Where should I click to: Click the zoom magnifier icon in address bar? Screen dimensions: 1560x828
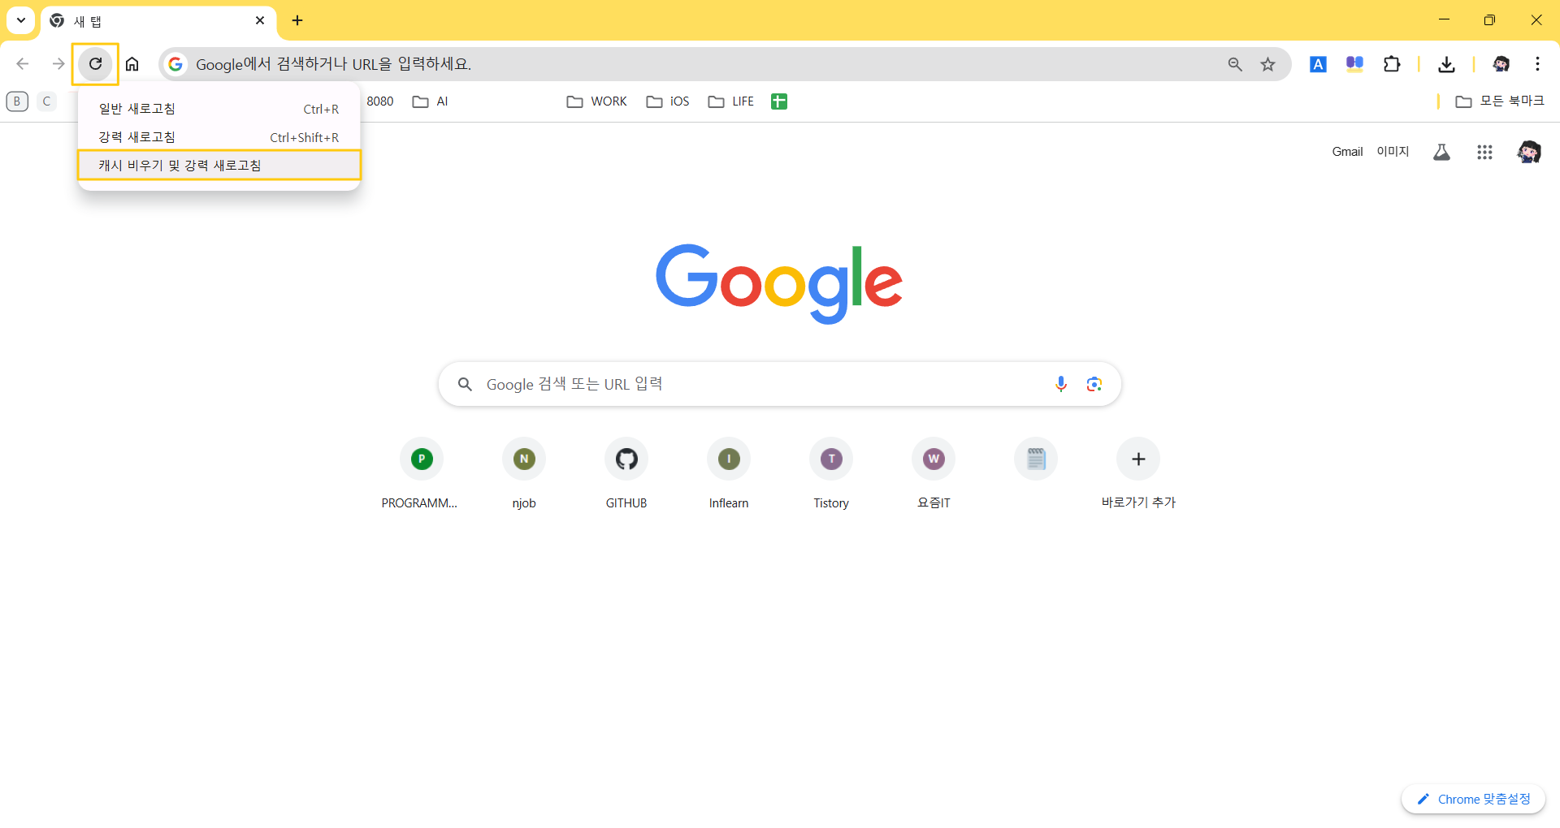click(x=1235, y=64)
